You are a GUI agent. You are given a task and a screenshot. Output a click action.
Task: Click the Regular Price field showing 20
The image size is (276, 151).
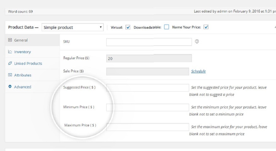149,58
